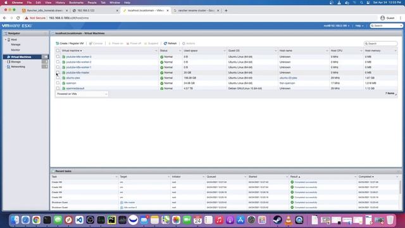Open App Store from the Dock
Viewport: 405px width, 228px height.
pos(240,220)
